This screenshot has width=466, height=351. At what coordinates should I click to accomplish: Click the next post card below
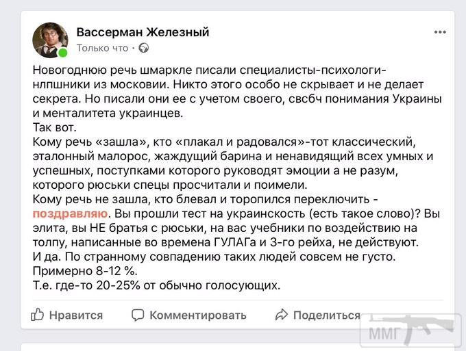(233, 346)
